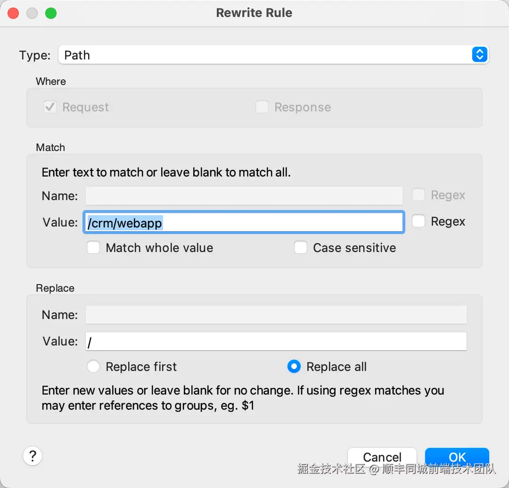Screen dimensions: 509x488
Task: Toggle the Request checkbox under Where
Action: [x=50, y=107]
